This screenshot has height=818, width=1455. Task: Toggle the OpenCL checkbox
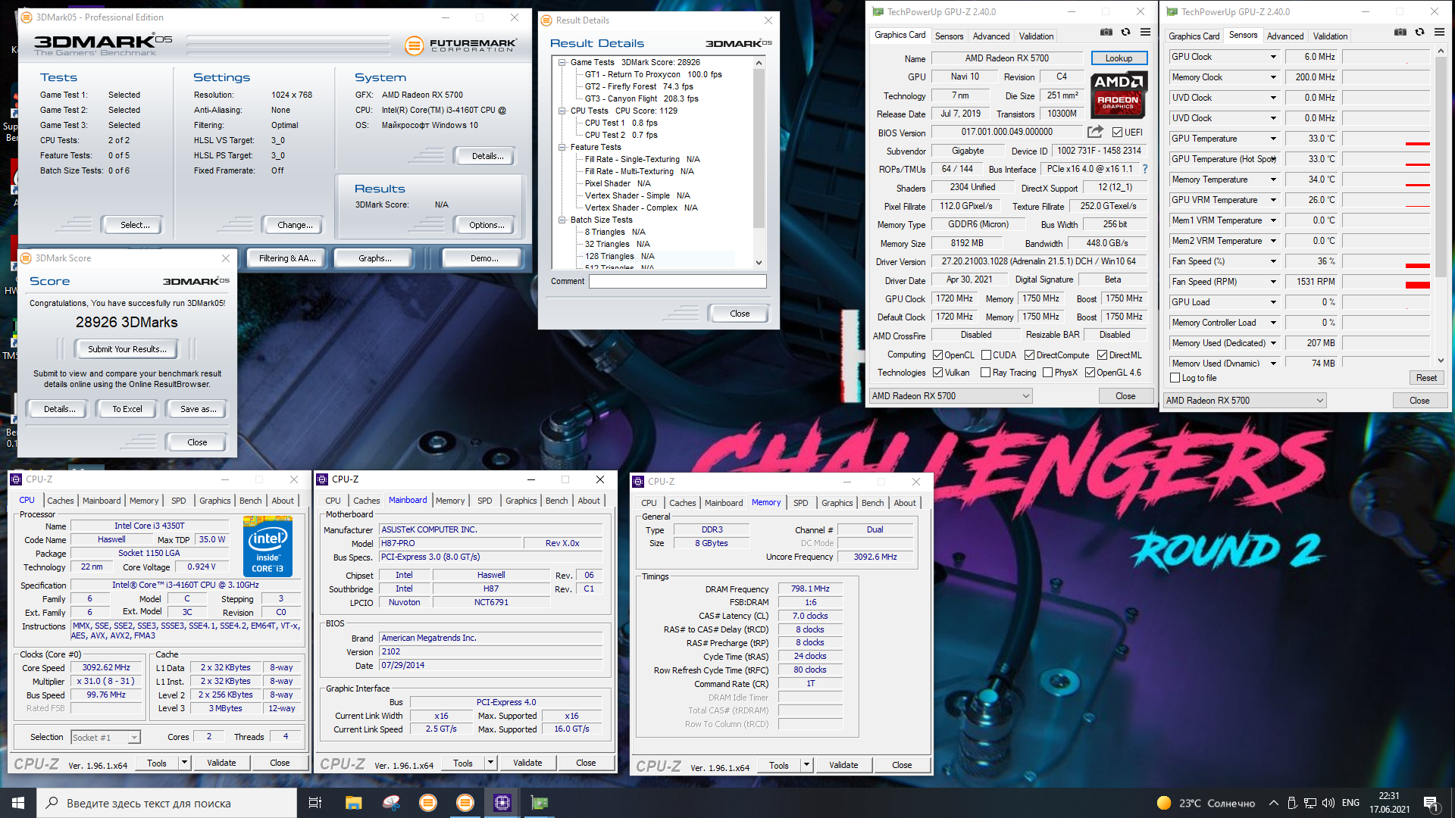938,355
